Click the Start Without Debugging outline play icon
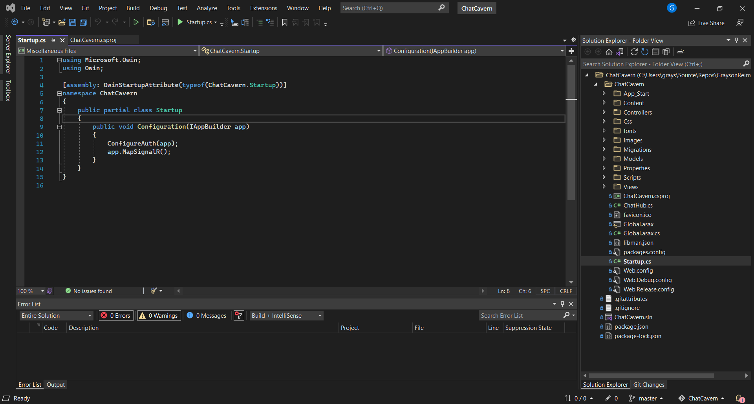 pyautogui.click(x=136, y=22)
